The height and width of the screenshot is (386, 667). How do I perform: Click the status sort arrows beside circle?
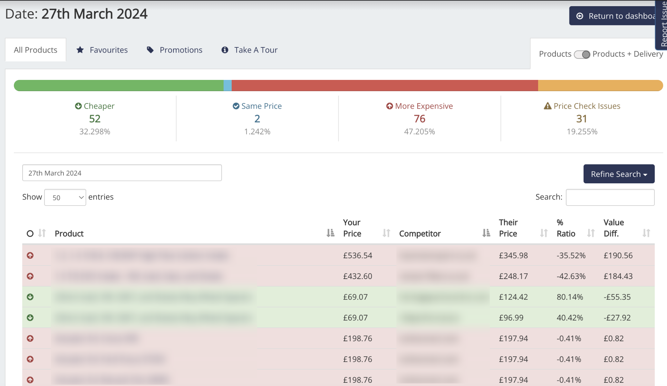tap(42, 233)
